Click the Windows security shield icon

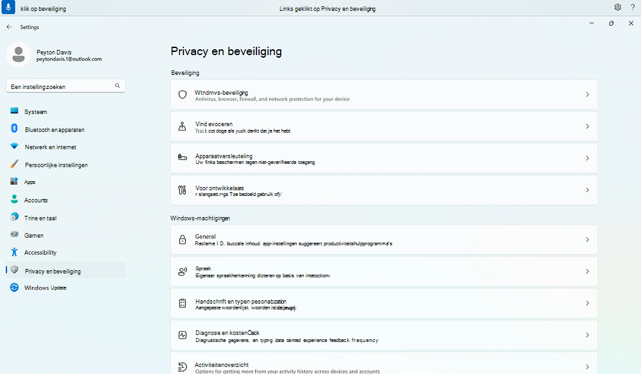pyautogui.click(x=183, y=95)
